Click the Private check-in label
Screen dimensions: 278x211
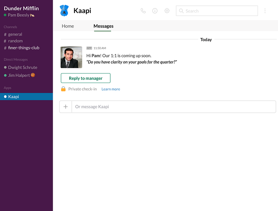(x=83, y=89)
